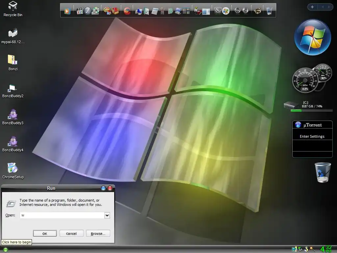Screen dimensions: 337x253
Task: Click the power shutdown dock icon
Action: click(x=237, y=11)
